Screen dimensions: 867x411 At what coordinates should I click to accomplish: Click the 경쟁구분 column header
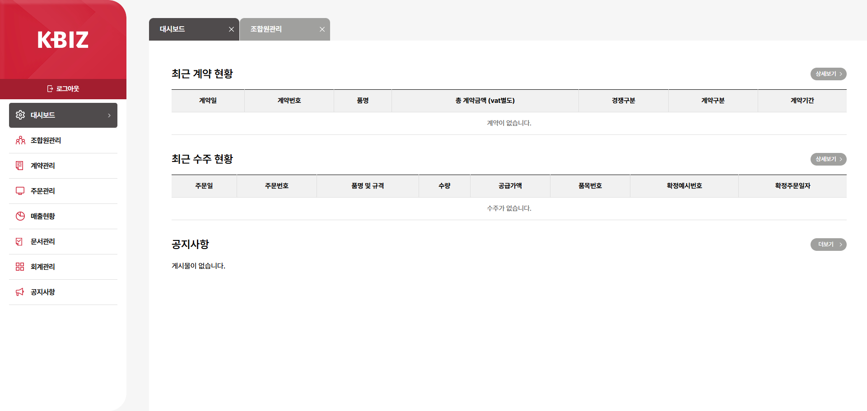pos(624,101)
